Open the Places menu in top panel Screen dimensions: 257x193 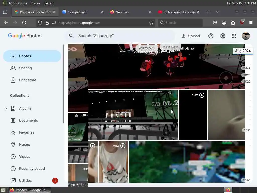pyautogui.click(x=35, y=3)
